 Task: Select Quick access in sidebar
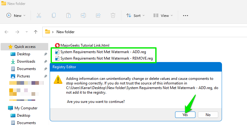point(24,47)
